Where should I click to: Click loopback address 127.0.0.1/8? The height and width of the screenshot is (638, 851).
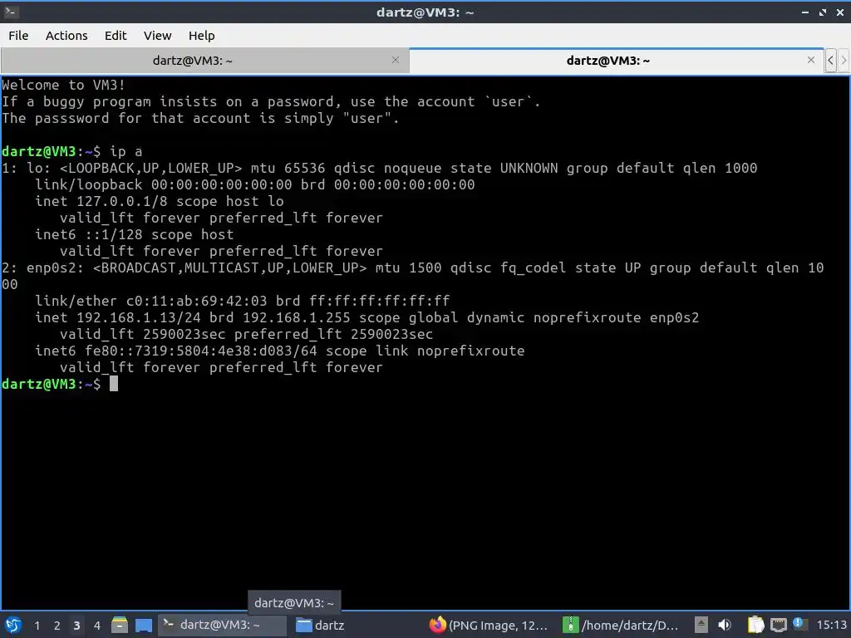tap(122, 201)
